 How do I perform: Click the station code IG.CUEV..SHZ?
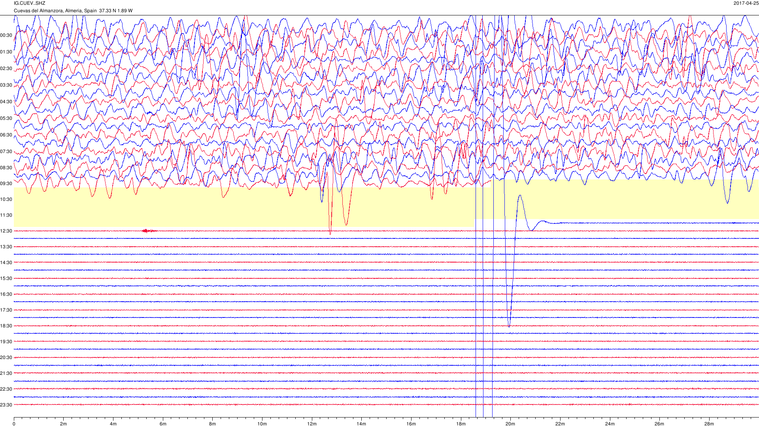pos(30,3)
